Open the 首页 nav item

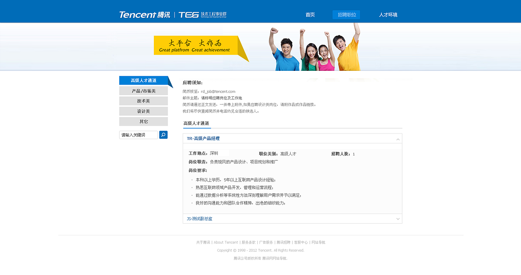(x=310, y=15)
